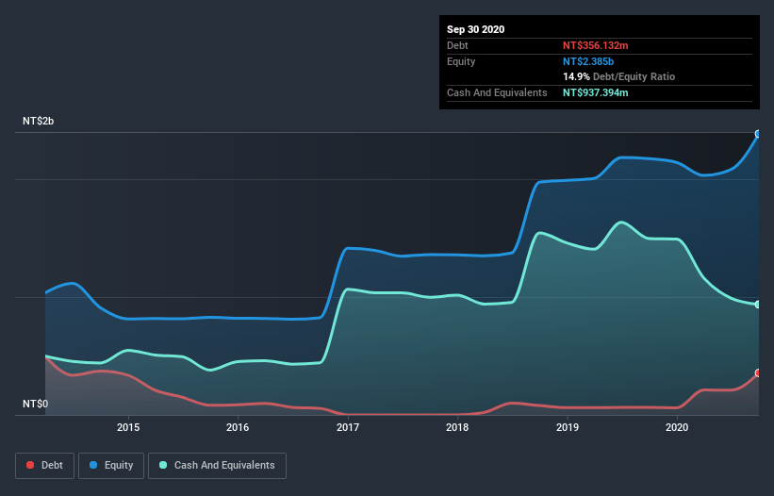Click the NT$0 y-axis label
The width and height of the screenshot is (774, 496).
coord(35,404)
